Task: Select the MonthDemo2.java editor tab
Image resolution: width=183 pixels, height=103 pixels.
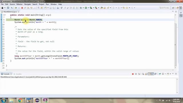Action: pos(10,12)
